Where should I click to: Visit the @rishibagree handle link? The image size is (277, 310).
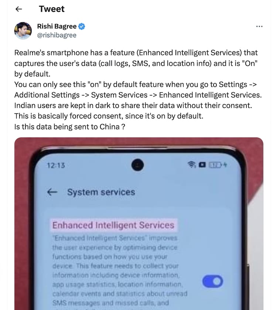pos(57,35)
